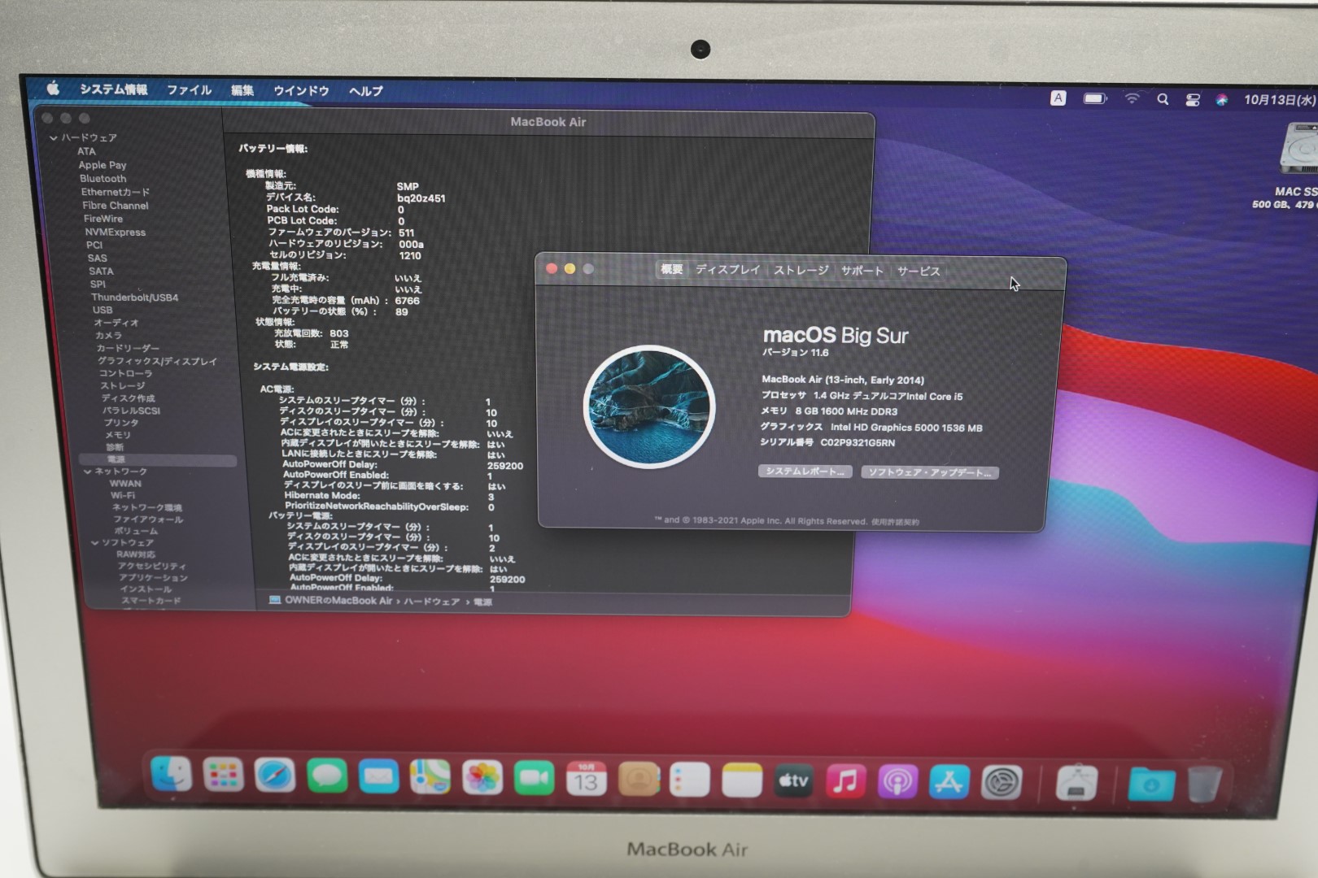
Task: Select Wi-Fi under ネットワーク
Action: (x=123, y=495)
